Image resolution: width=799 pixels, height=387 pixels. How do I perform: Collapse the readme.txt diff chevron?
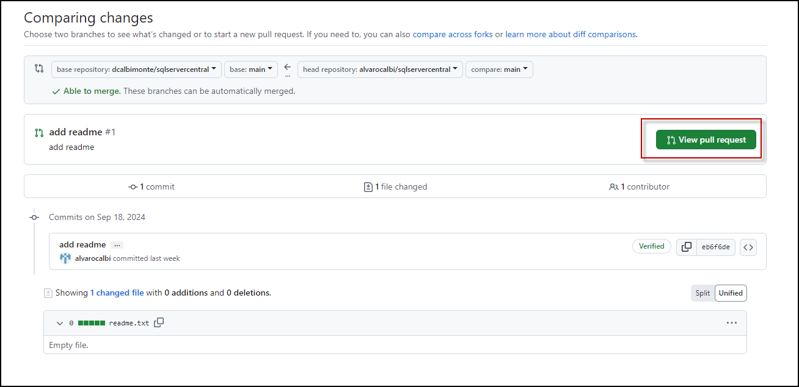60,323
